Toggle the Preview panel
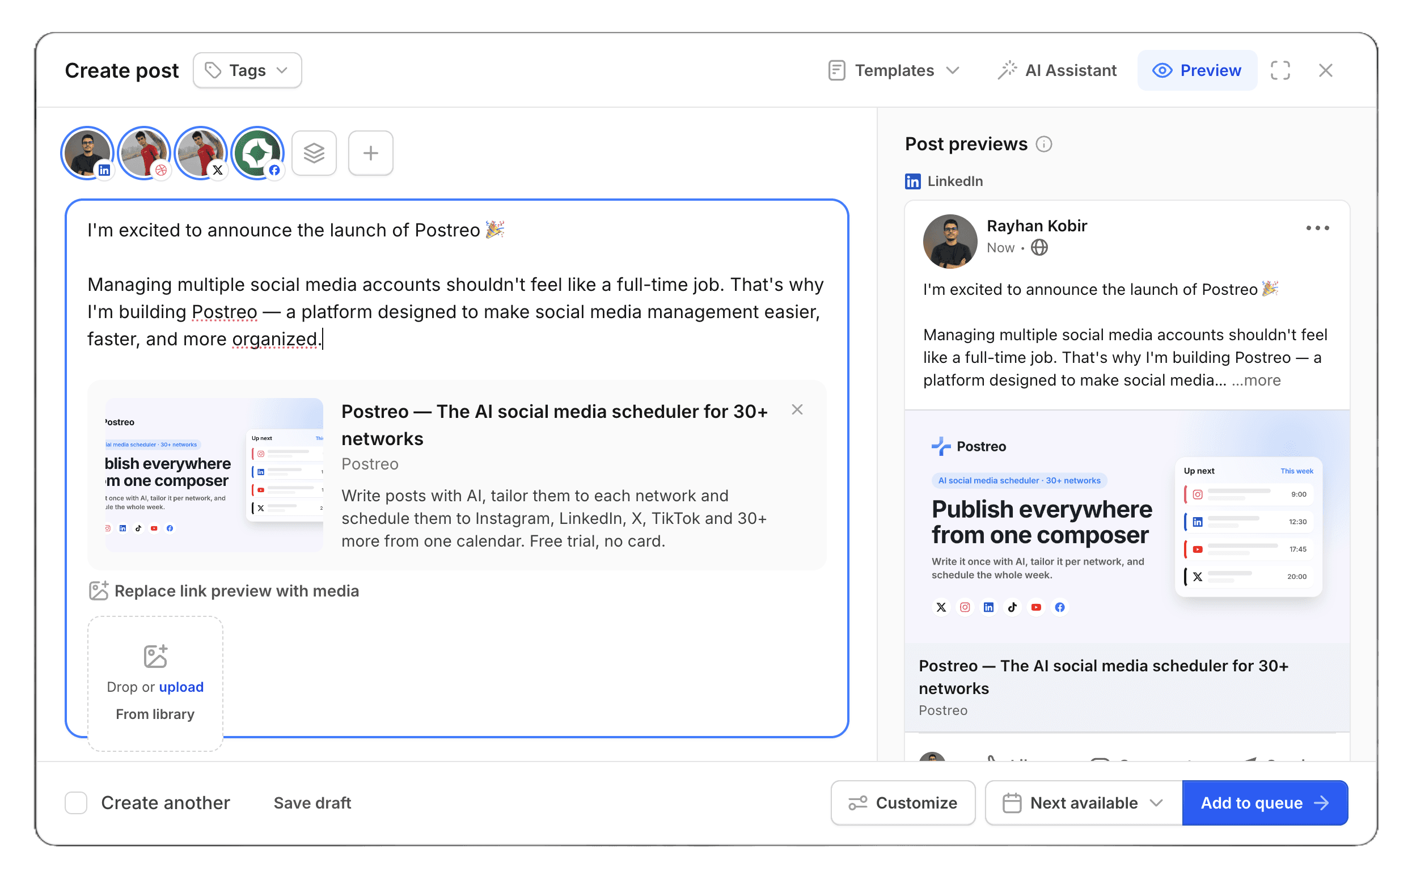The height and width of the screenshot is (880, 1412). pyautogui.click(x=1197, y=70)
